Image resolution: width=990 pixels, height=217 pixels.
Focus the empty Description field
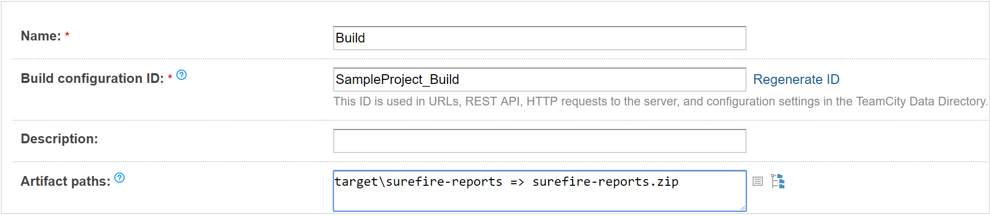pyautogui.click(x=539, y=141)
